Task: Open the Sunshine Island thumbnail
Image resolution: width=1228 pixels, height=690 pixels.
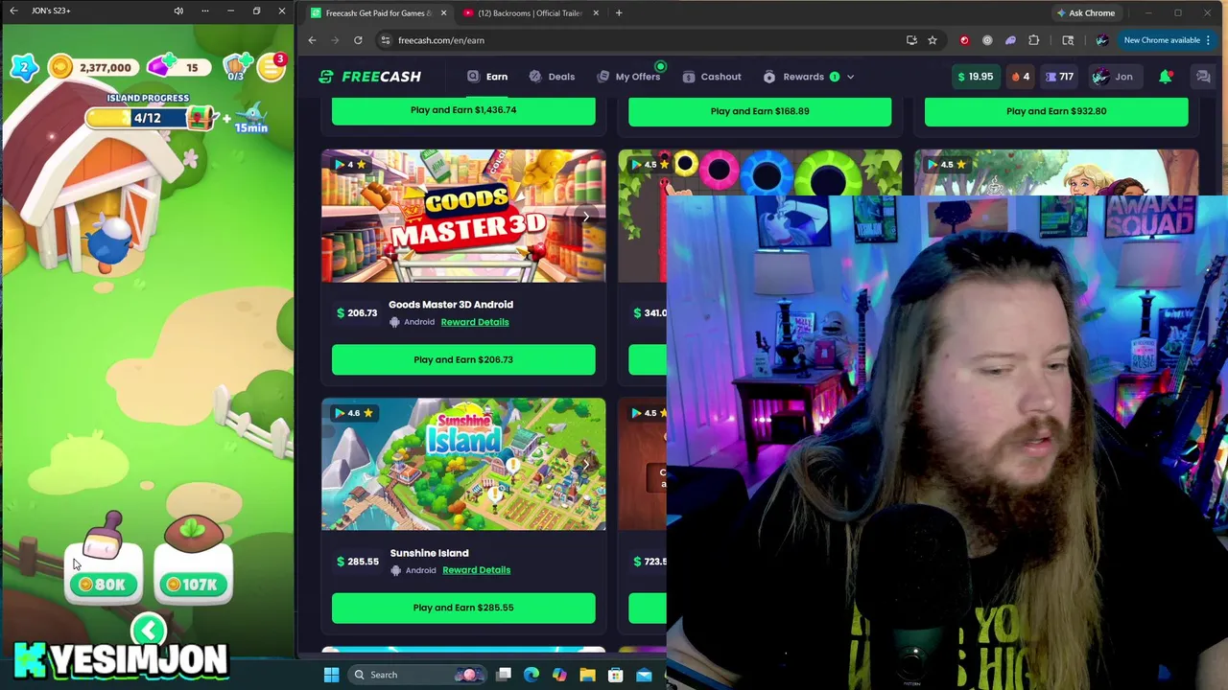Action: tap(463, 465)
